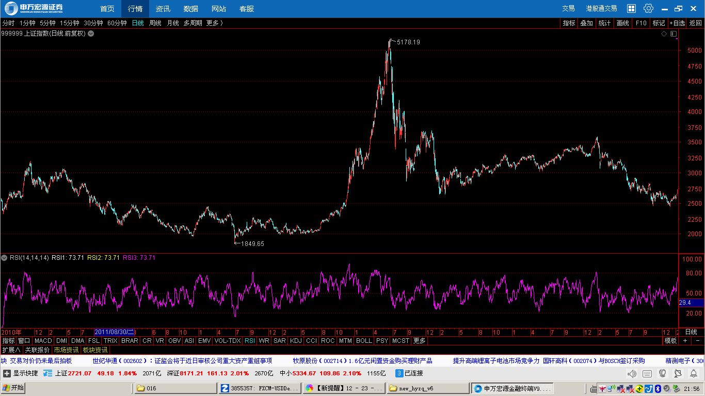Open 更多 indicators list in bottom bar
The image size is (705, 396).
(419, 341)
